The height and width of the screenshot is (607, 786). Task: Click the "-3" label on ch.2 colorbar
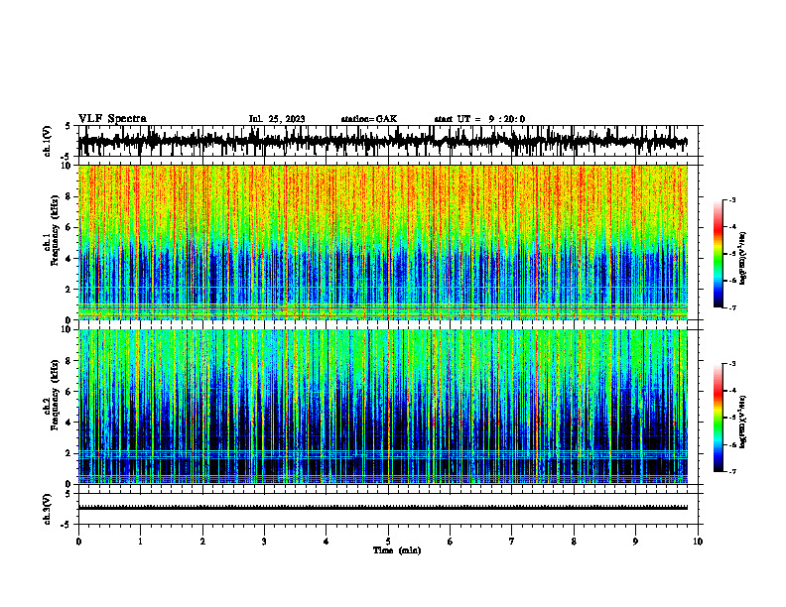pos(732,364)
